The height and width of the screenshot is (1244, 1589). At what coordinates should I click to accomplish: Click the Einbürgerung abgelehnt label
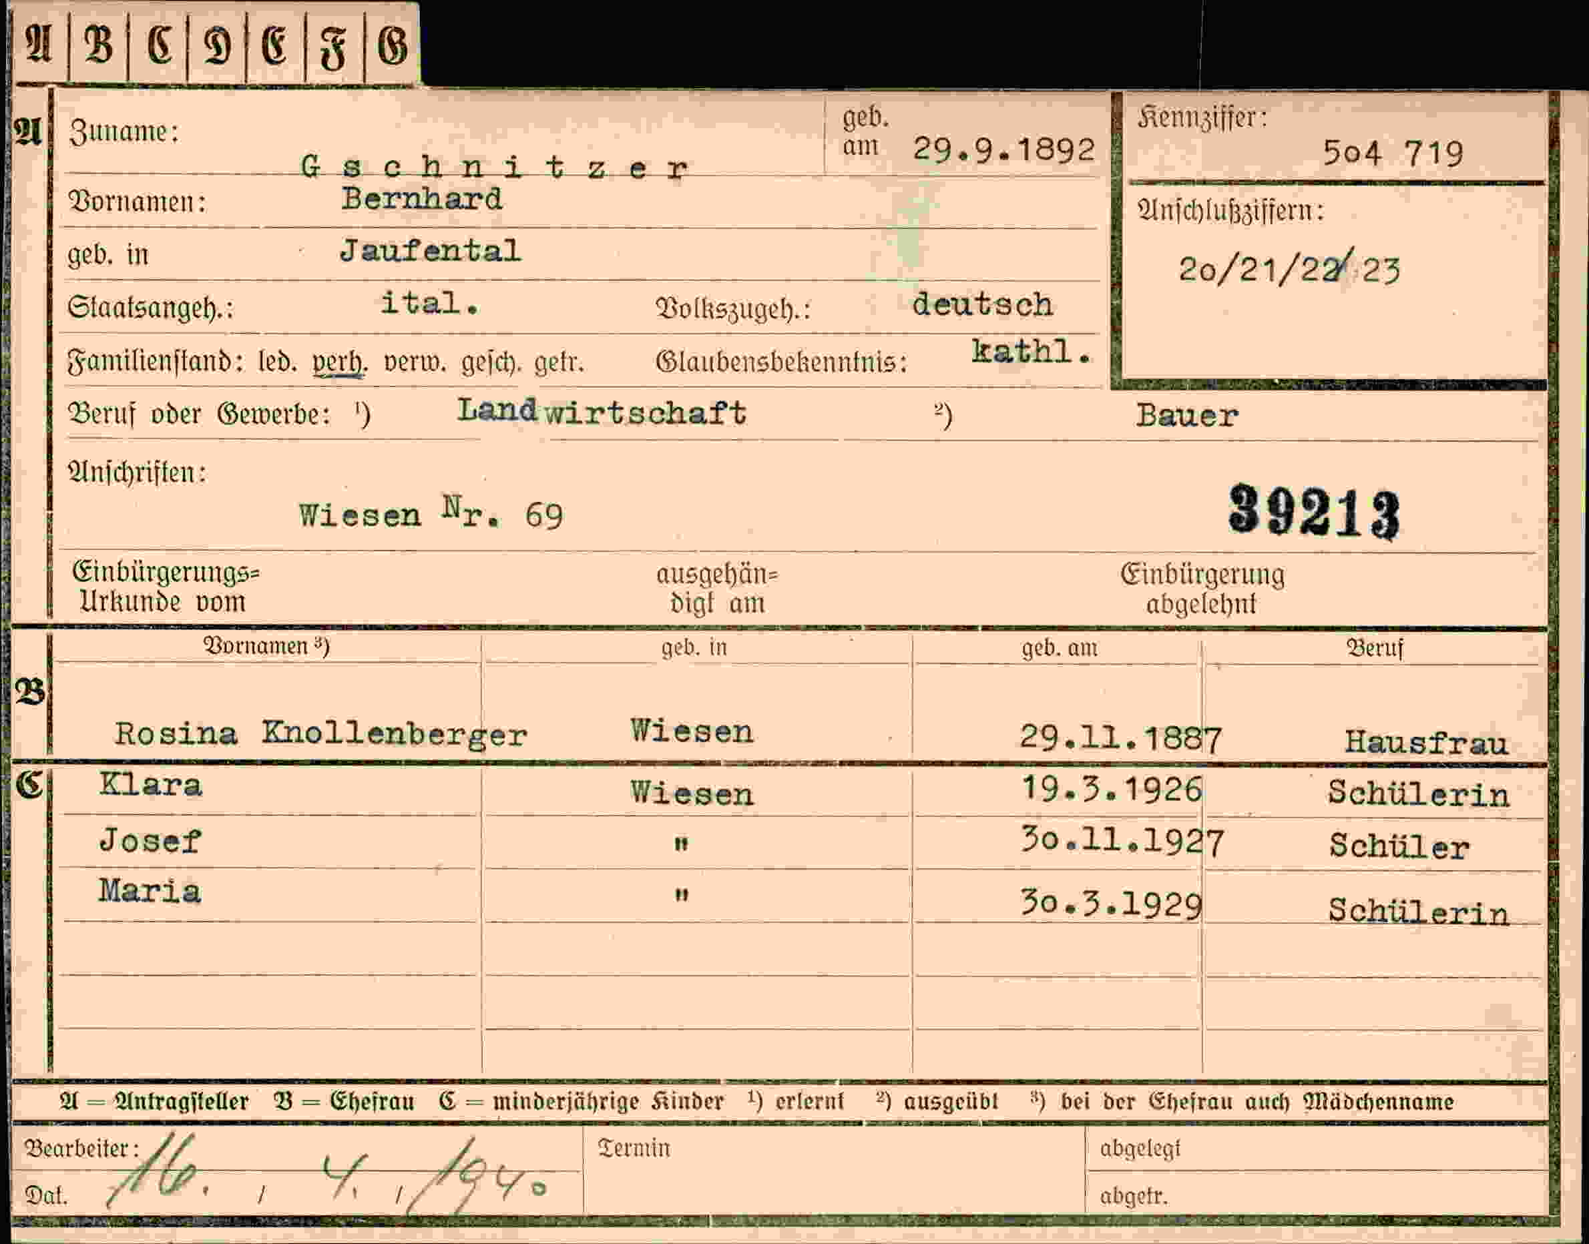(x=1202, y=589)
